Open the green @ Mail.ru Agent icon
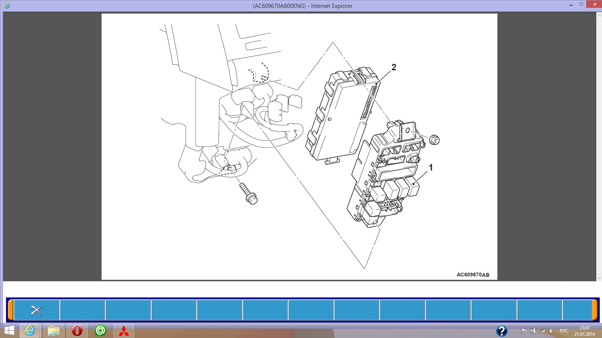This screenshot has width=602, height=338. point(100,331)
